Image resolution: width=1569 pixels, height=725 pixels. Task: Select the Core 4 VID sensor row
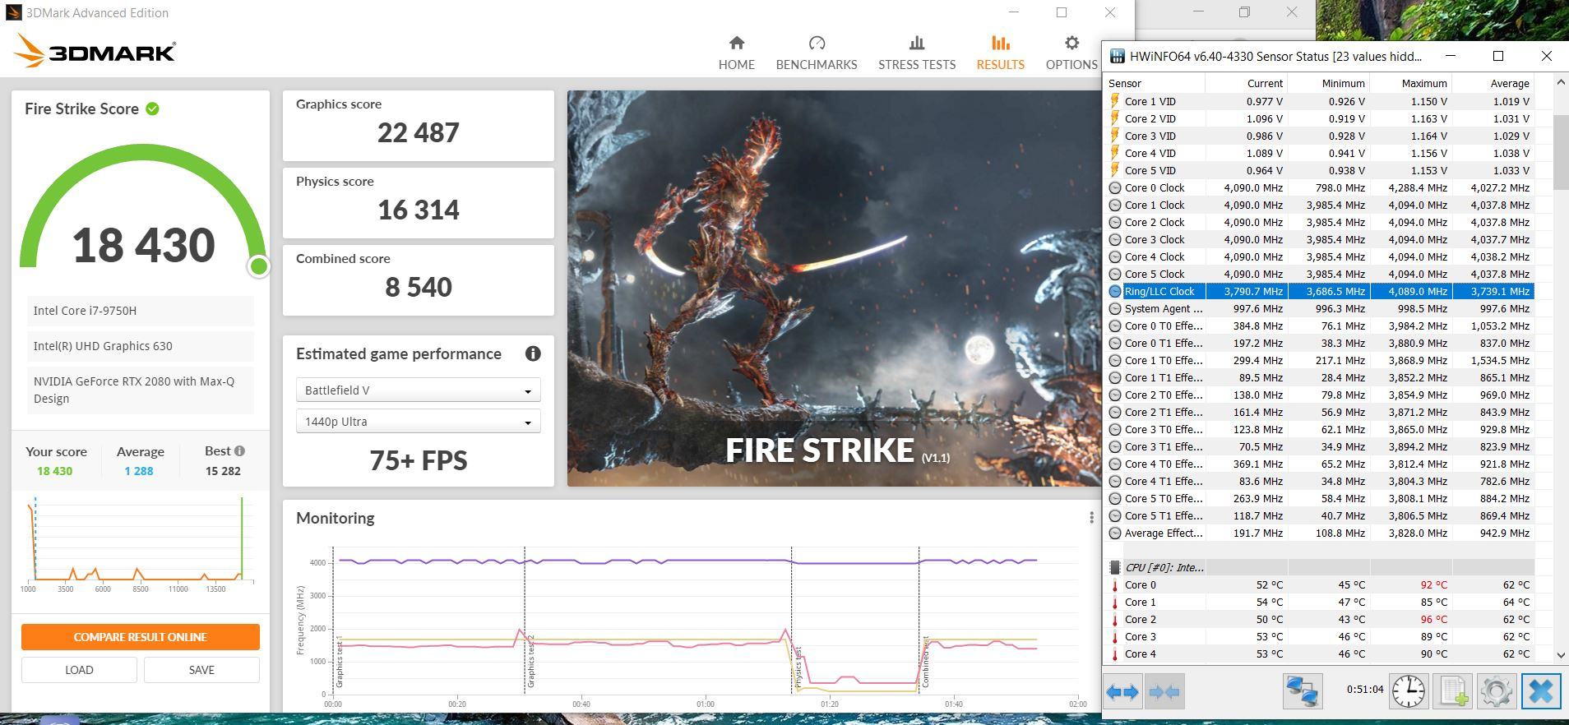(1319, 153)
